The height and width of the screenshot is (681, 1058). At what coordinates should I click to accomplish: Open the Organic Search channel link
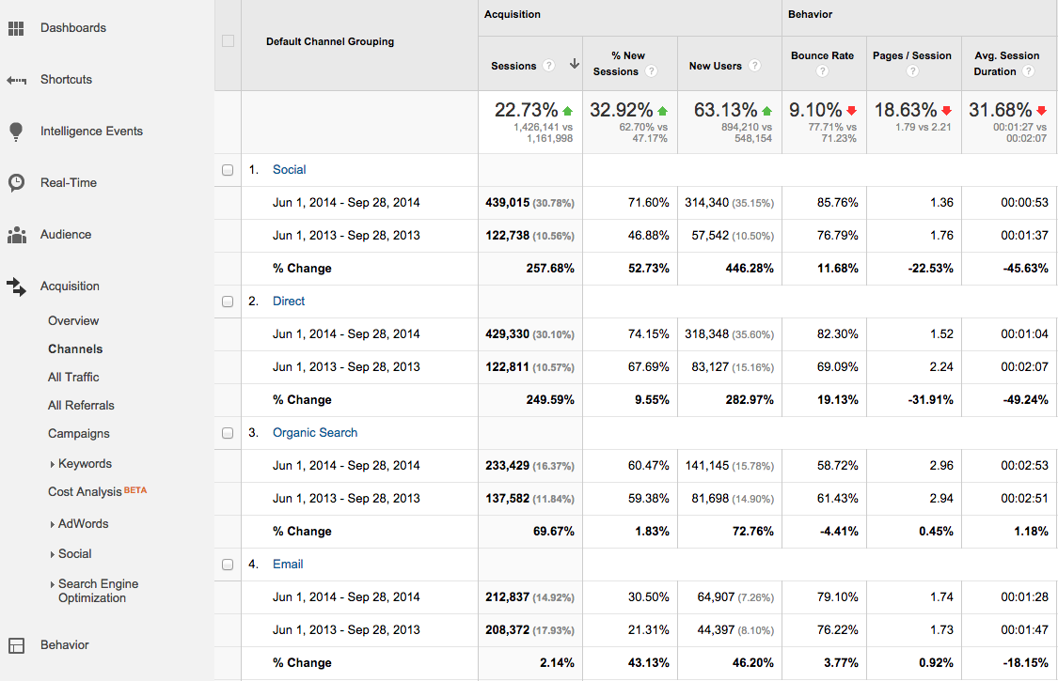click(315, 433)
